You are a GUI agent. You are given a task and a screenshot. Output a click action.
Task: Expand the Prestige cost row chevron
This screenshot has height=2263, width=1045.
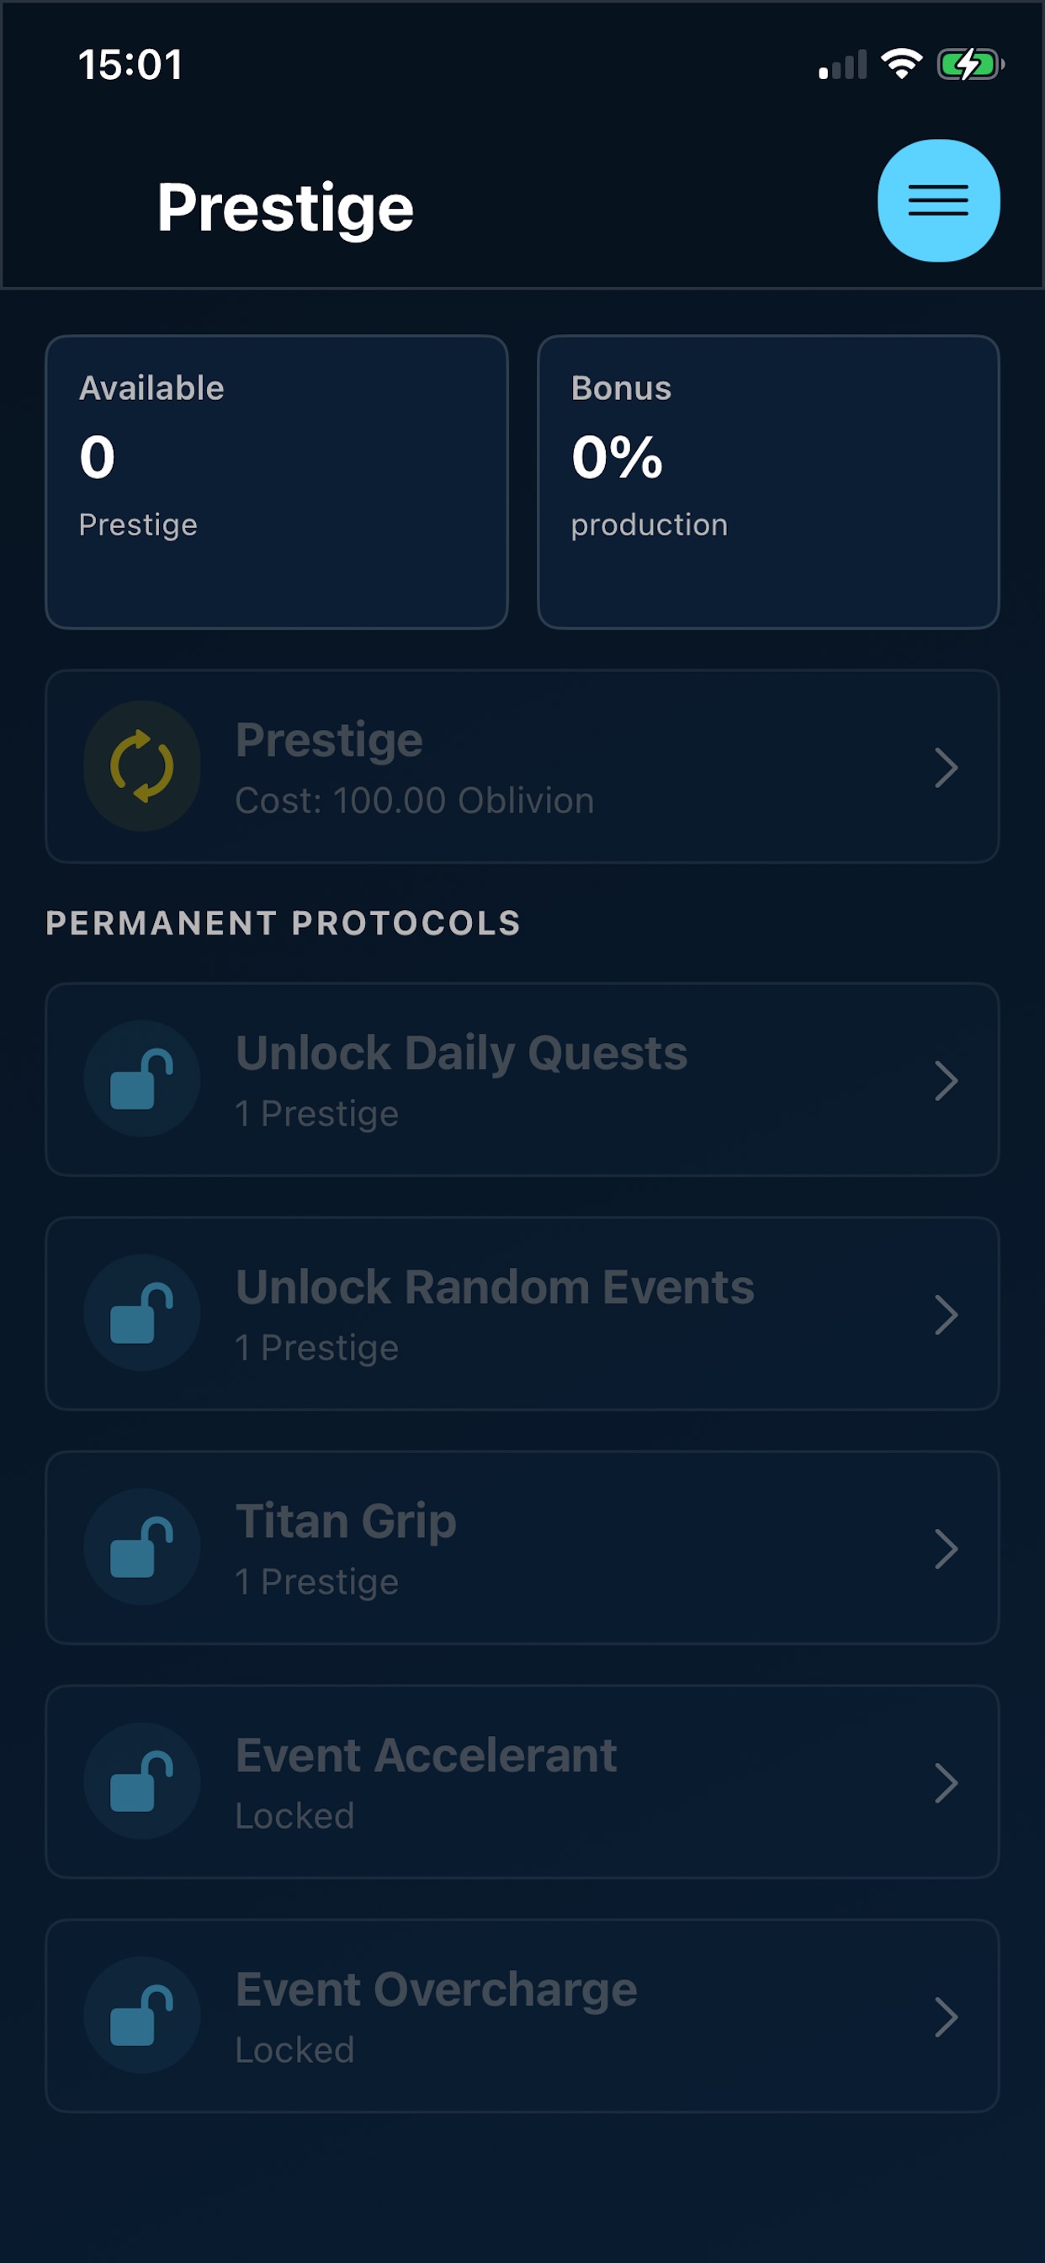(946, 768)
